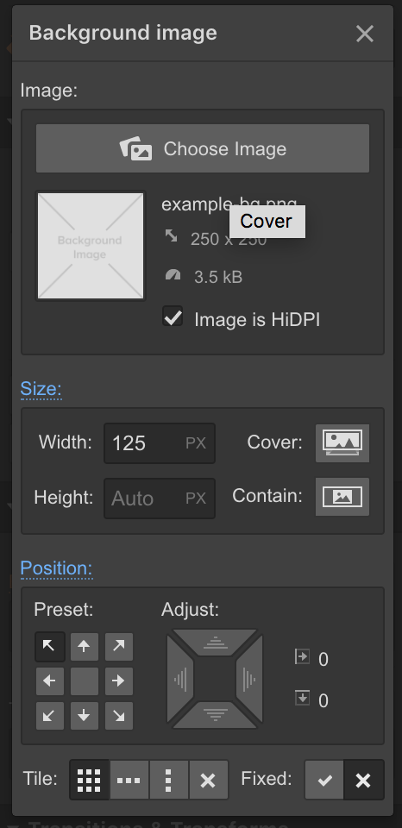Disable background tiling with X
The height and width of the screenshot is (828, 402).
208,780
